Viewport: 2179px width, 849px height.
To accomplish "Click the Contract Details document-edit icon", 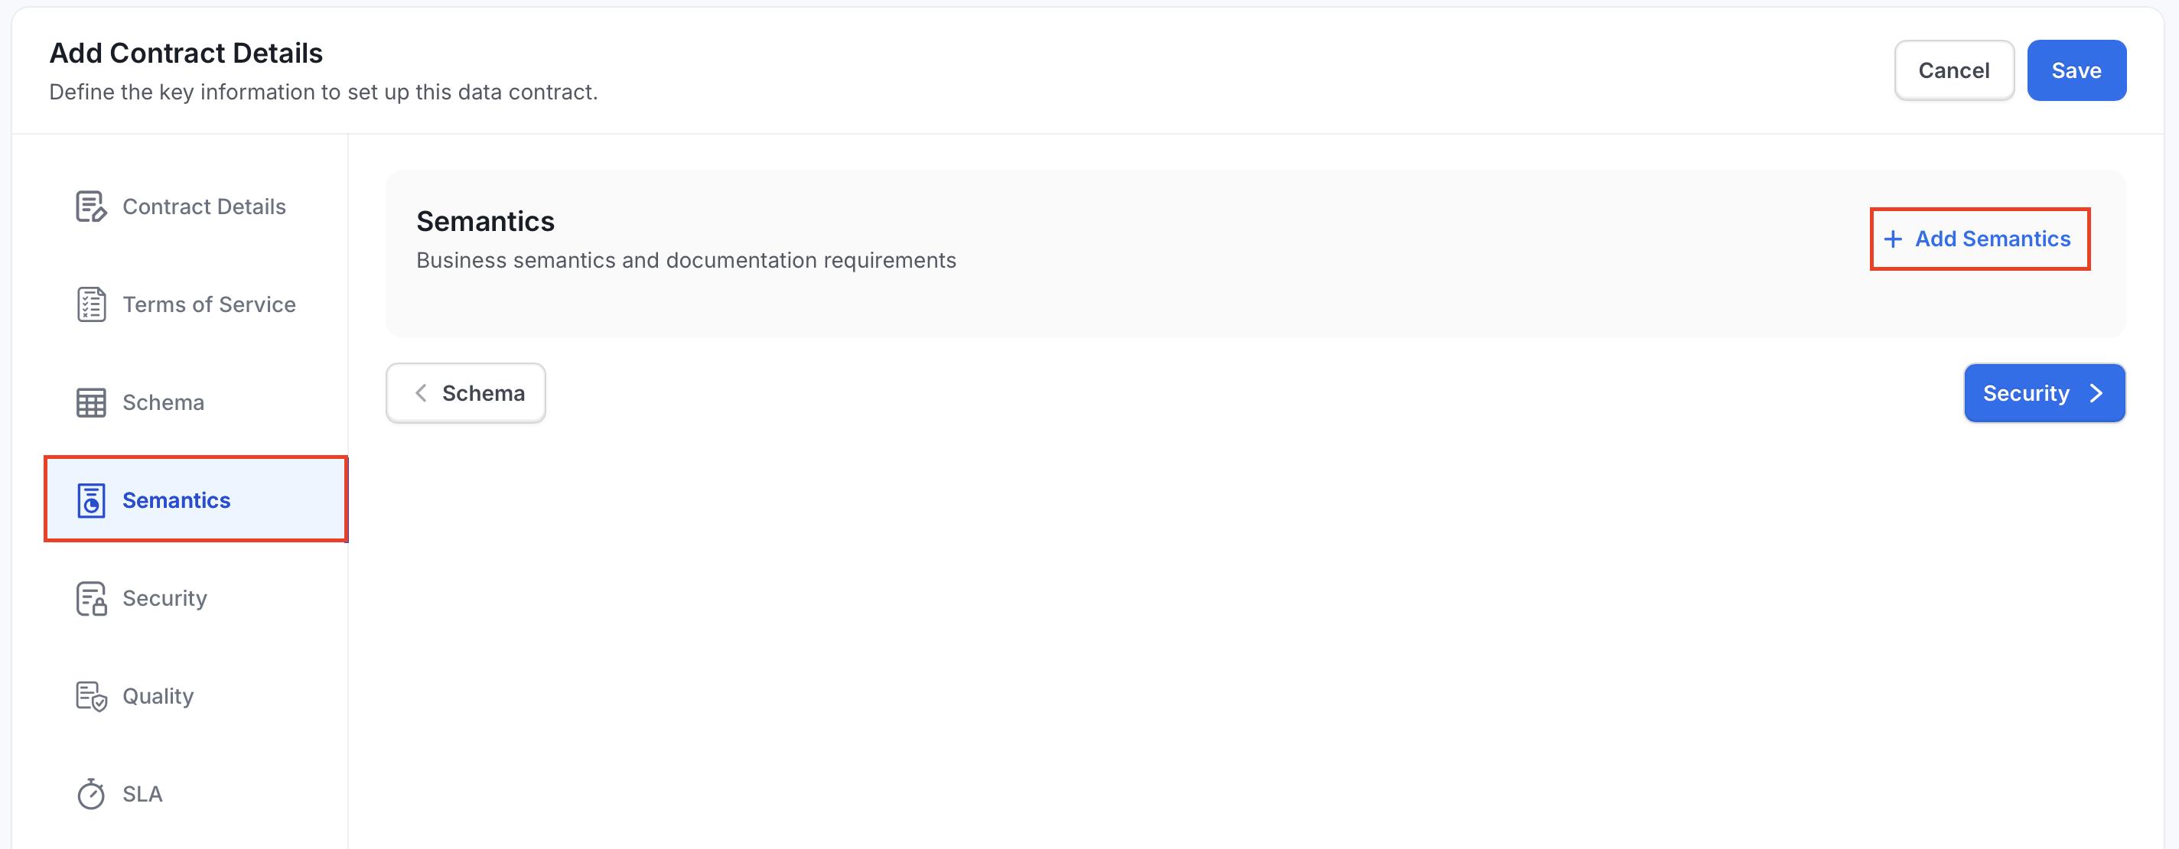I will pos(91,207).
